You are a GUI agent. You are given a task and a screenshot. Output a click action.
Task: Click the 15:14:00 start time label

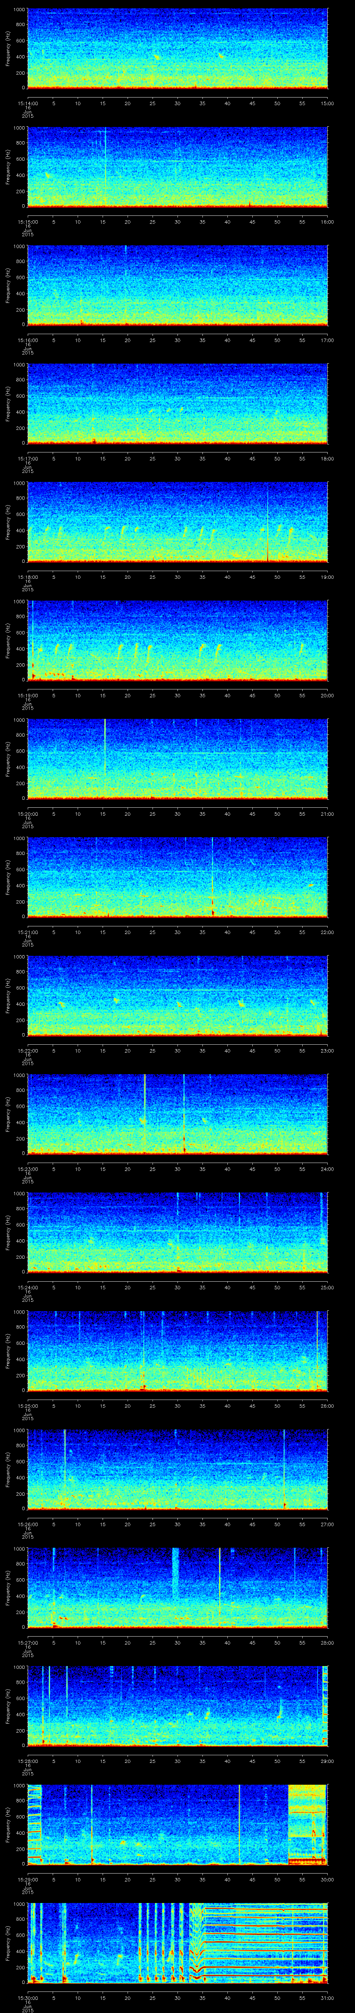[27, 103]
